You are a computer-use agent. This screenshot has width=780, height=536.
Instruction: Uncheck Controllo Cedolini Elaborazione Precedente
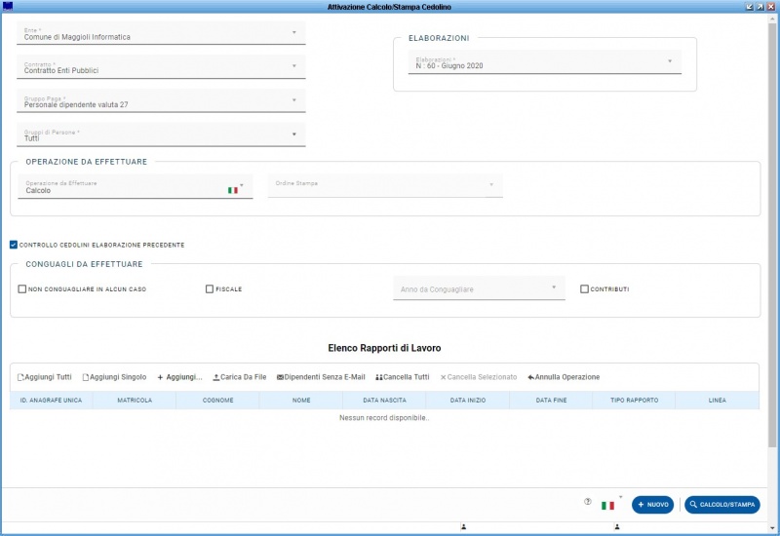click(x=14, y=245)
